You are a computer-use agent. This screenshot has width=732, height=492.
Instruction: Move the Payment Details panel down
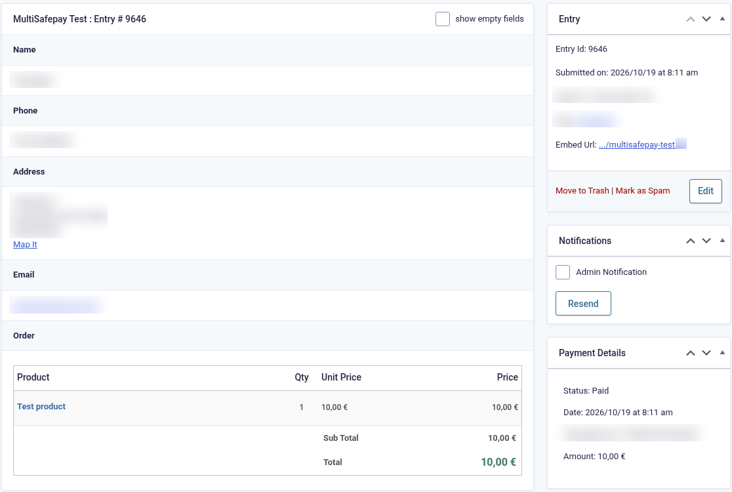click(706, 353)
